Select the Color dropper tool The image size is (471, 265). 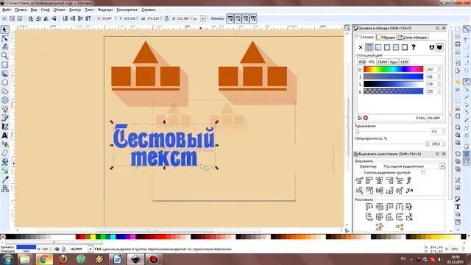pos(4,180)
